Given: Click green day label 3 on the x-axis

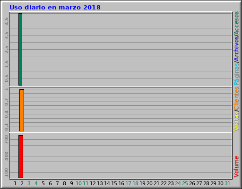Looking at the screenshot, I should [x=29, y=183].
